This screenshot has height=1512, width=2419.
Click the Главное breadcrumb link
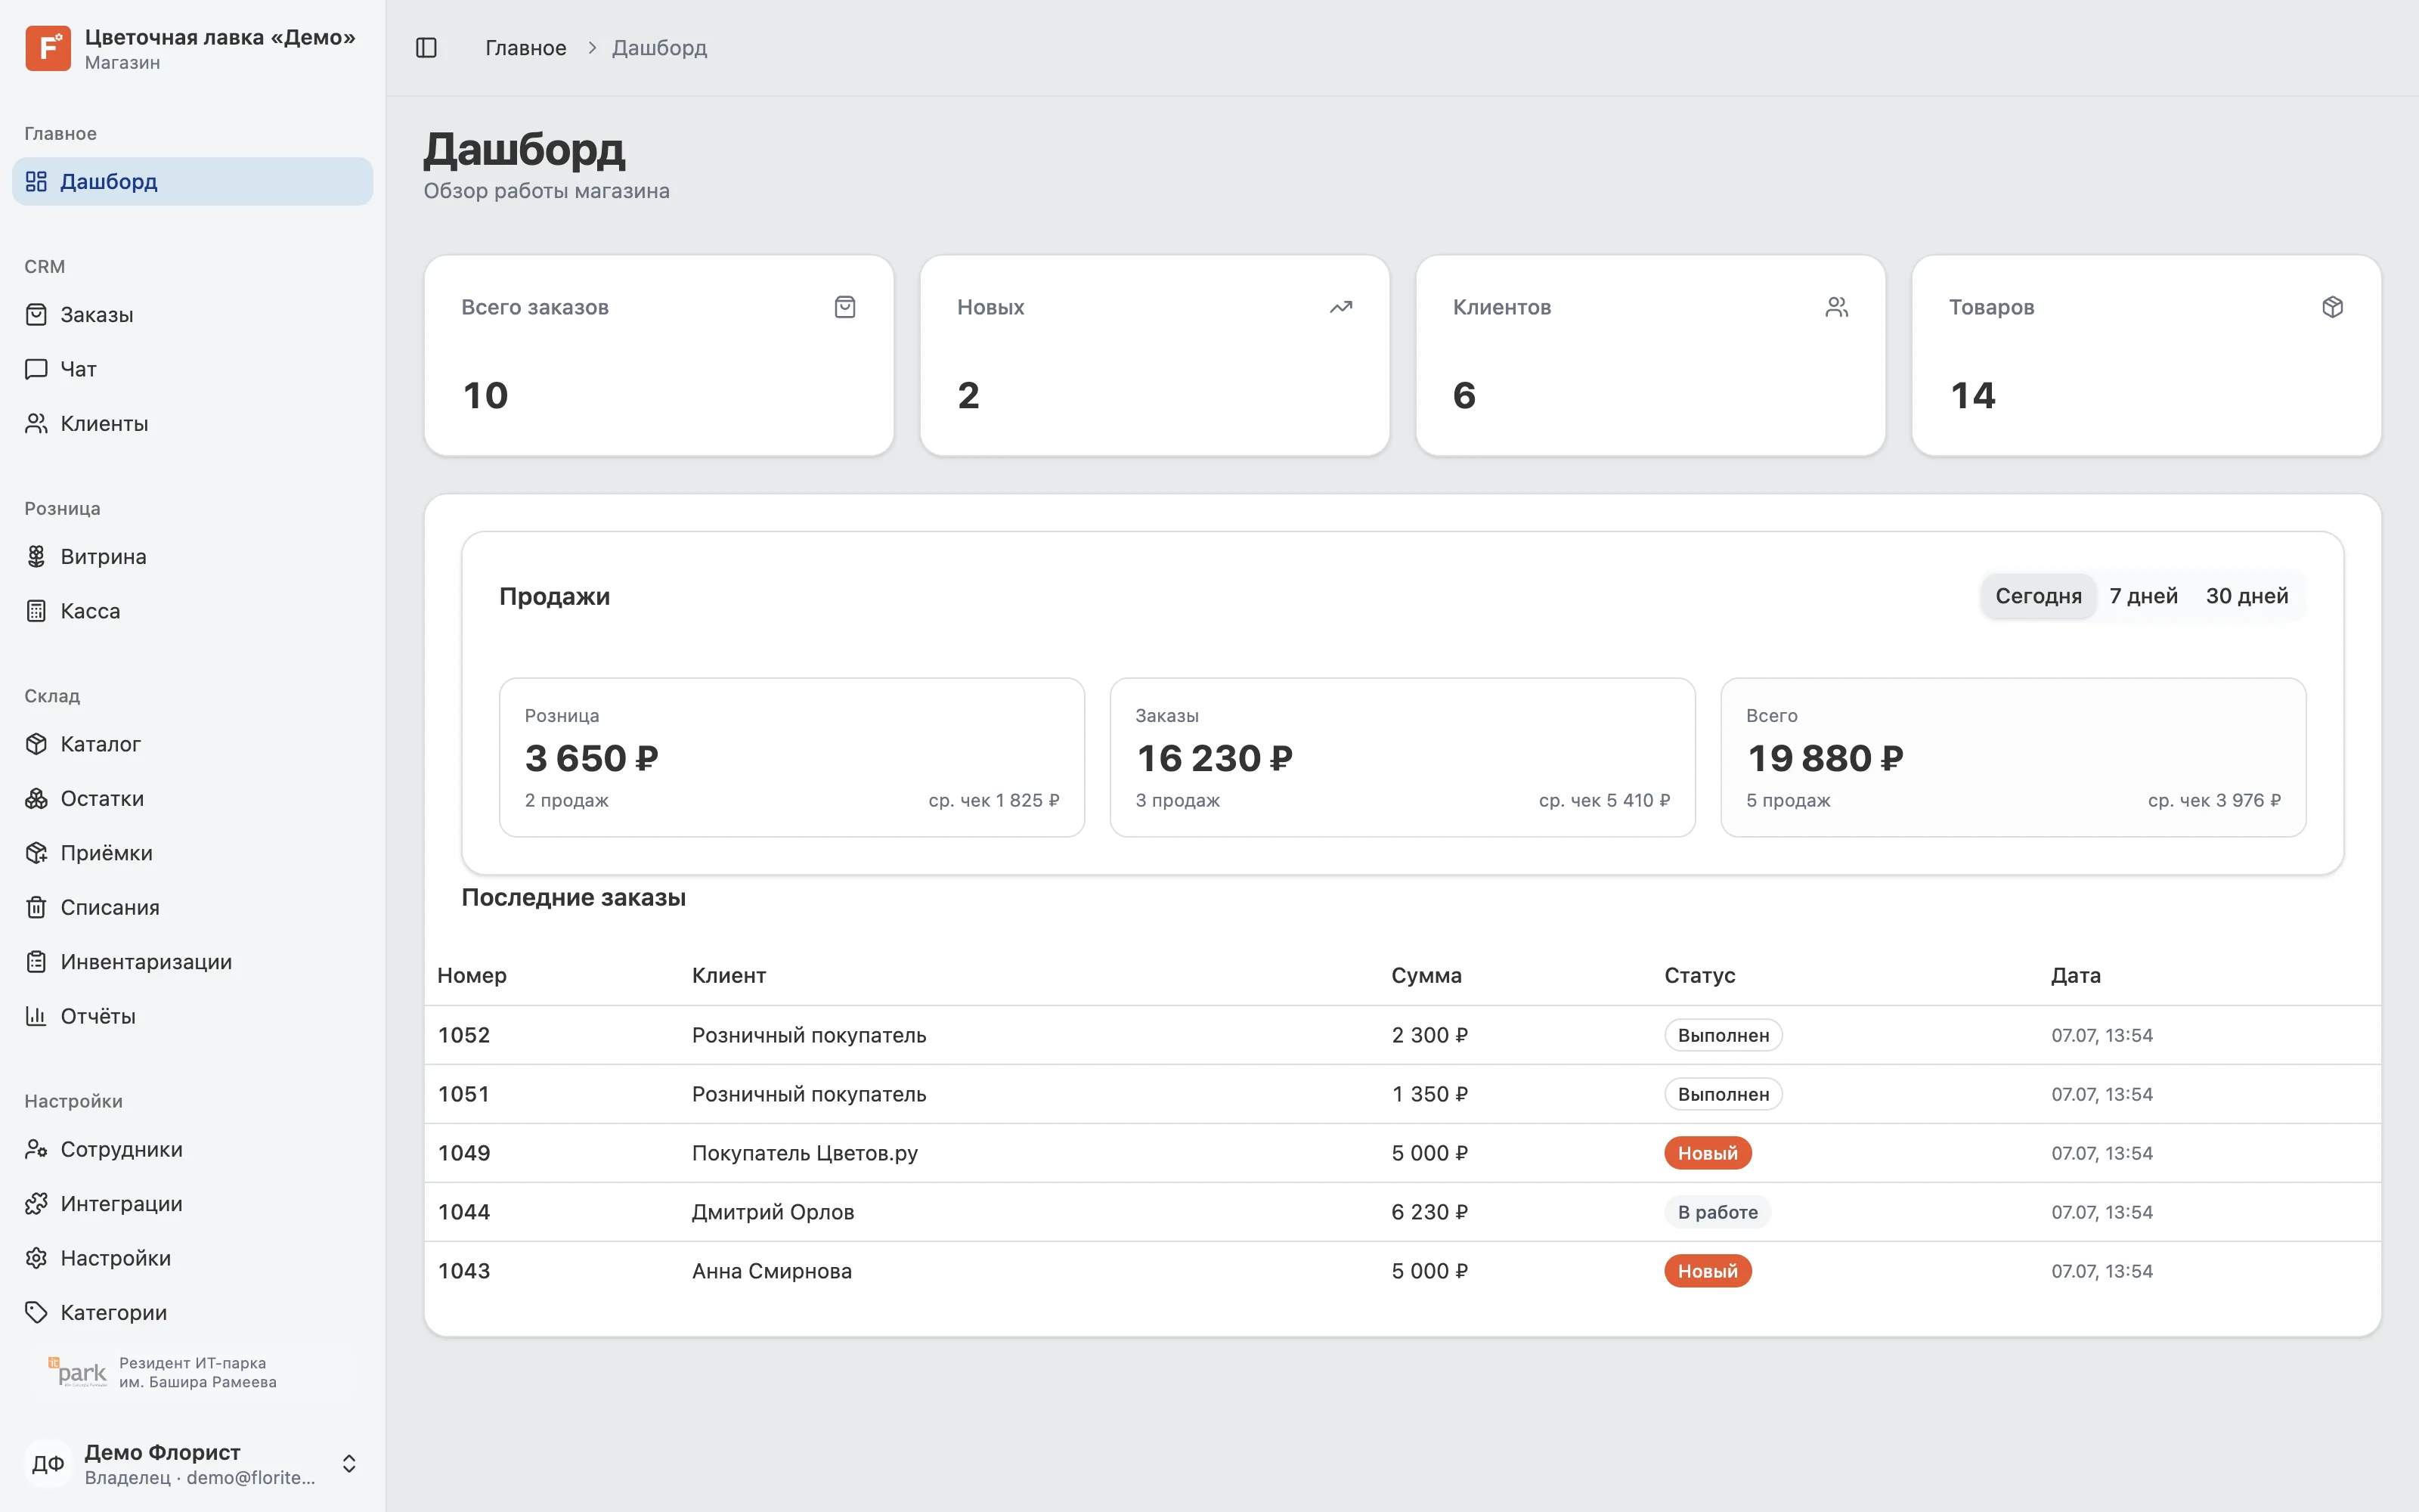coord(526,48)
